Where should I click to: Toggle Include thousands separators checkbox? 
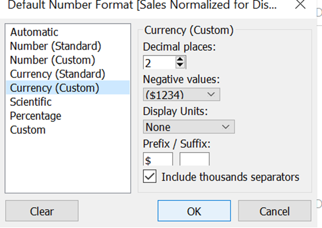pos(150,177)
